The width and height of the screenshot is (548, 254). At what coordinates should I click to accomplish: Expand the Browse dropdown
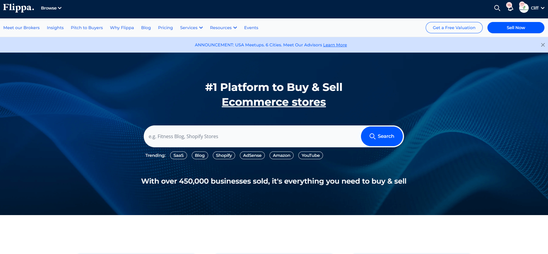51,8
